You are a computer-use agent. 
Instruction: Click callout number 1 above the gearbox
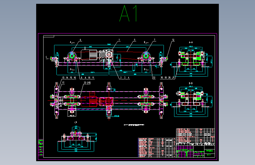tap(119, 40)
